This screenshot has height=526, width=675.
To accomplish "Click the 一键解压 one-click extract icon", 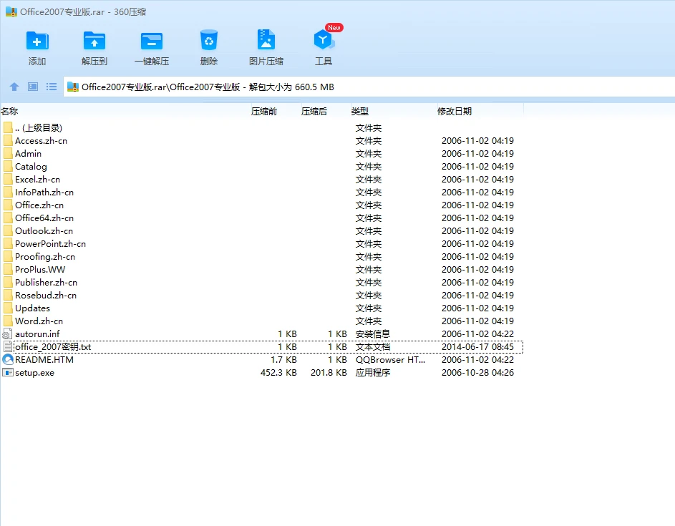I will pos(152,42).
